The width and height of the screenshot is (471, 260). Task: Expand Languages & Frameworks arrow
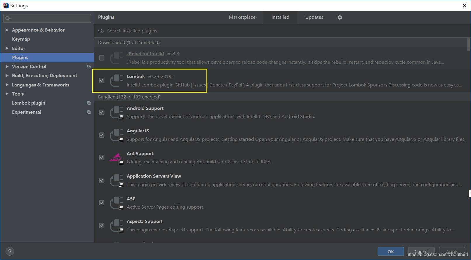tap(7, 85)
